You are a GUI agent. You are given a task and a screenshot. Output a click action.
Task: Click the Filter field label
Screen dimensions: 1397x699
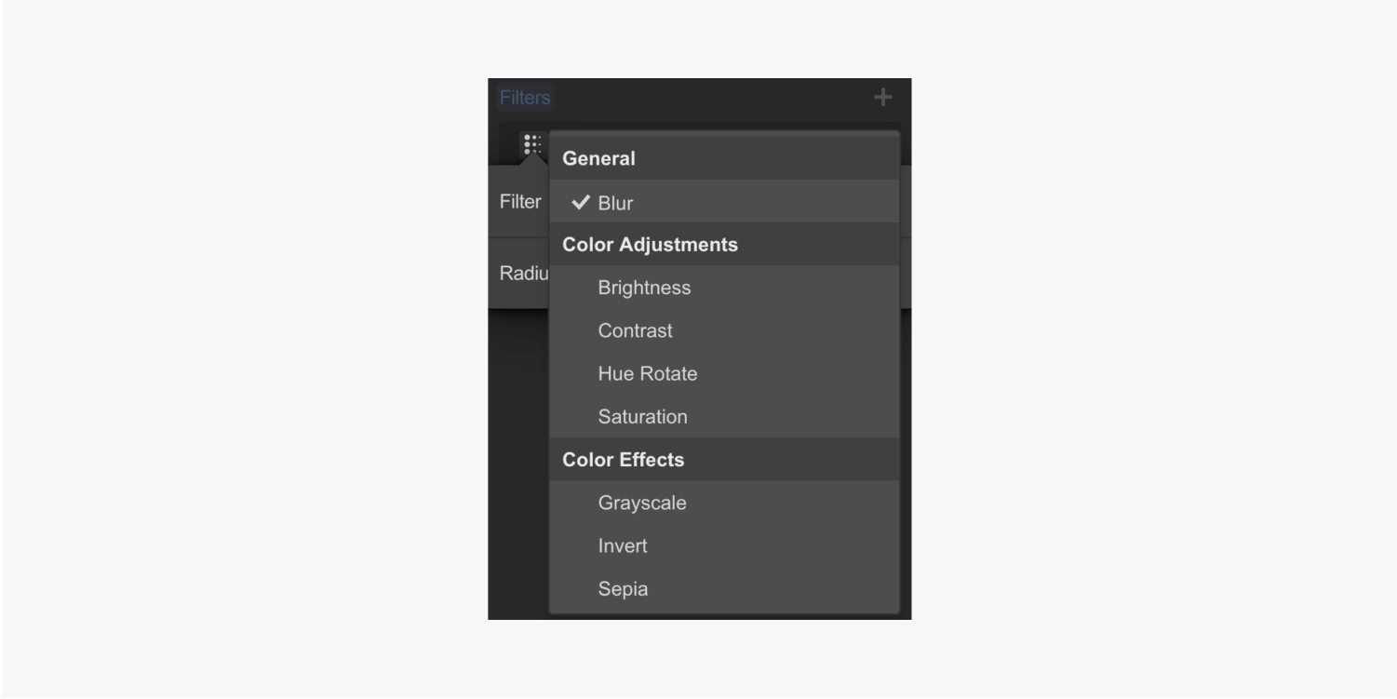click(x=520, y=202)
